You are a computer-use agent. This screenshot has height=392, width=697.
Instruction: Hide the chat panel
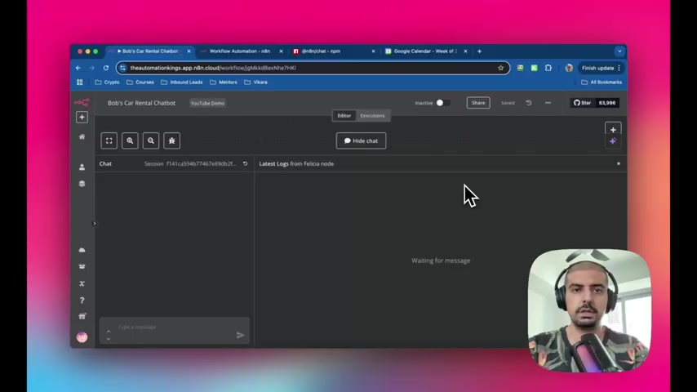tap(361, 140)
